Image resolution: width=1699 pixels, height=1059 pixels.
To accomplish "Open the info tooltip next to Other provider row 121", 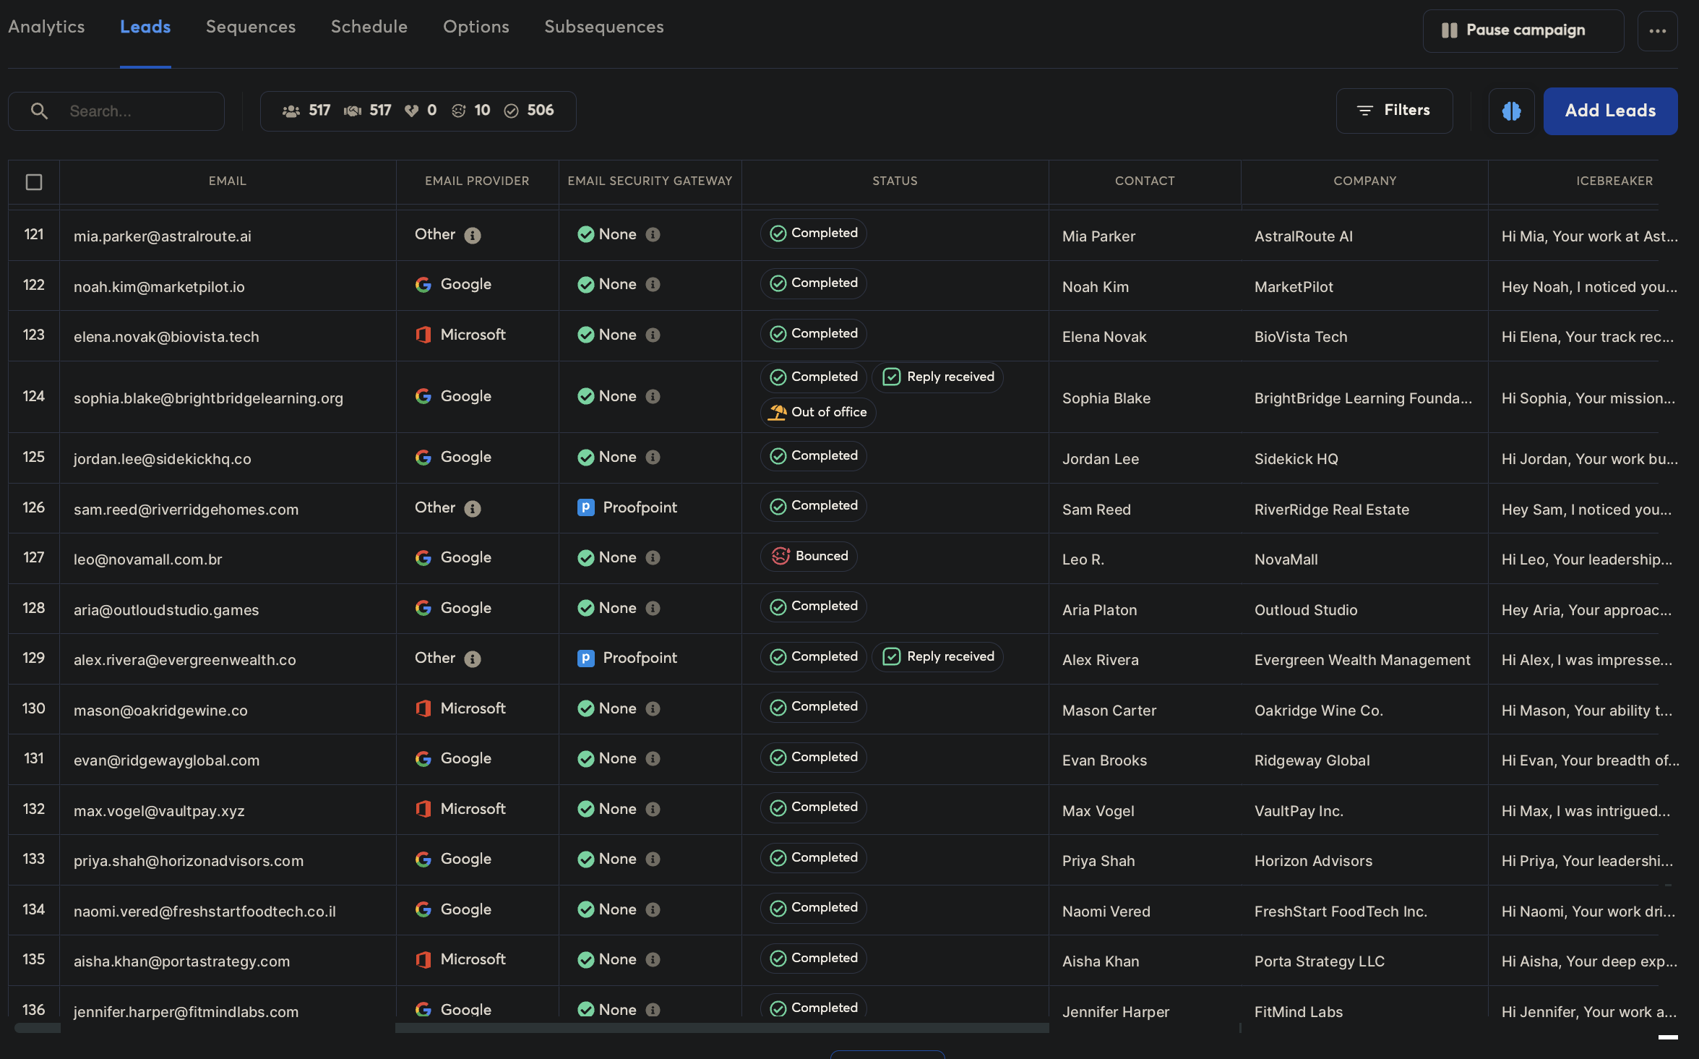I will pyautogui.click(x=473, y=235).
